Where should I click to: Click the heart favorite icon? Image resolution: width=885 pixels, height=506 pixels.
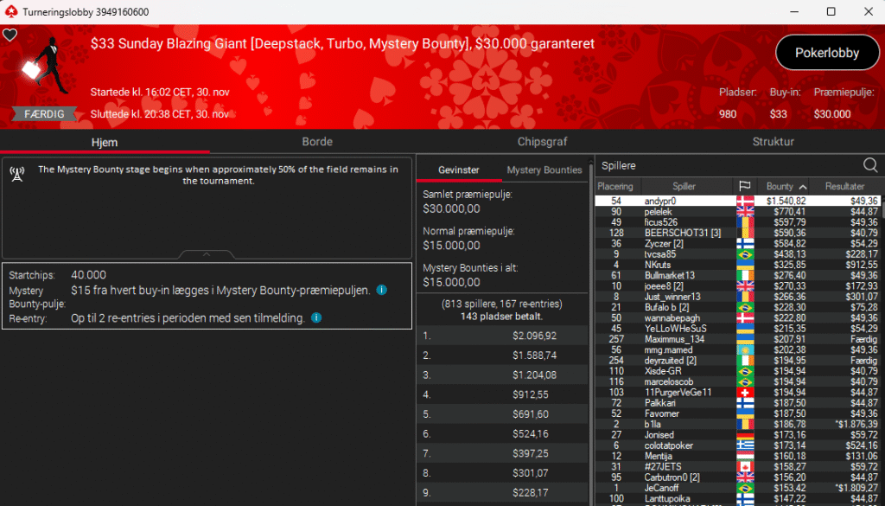point(10,35)
